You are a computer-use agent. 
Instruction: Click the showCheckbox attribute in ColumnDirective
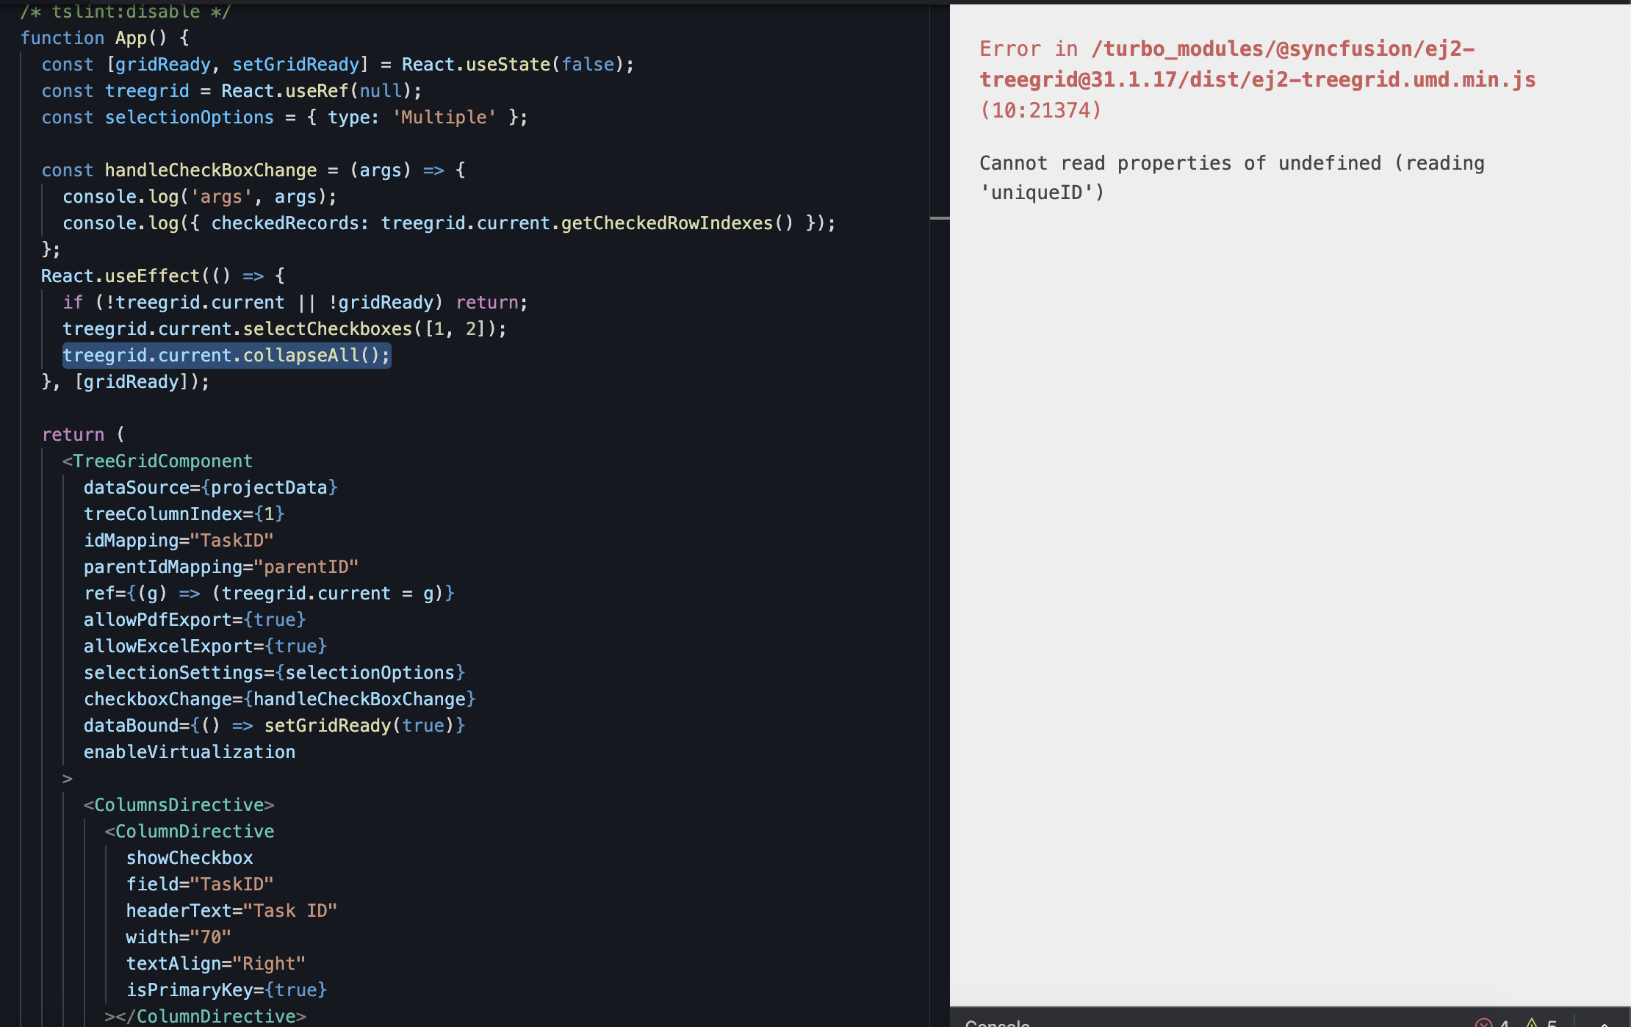[190, 858]
